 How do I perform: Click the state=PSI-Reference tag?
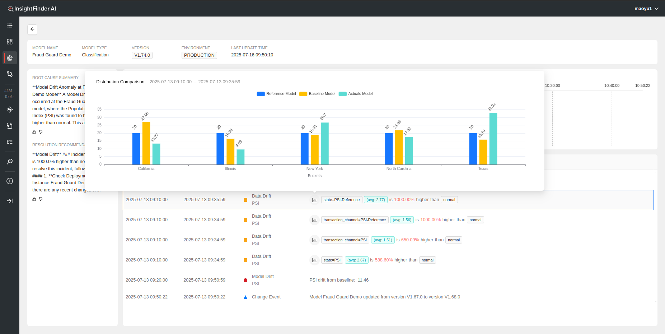[x=341, y=200]
